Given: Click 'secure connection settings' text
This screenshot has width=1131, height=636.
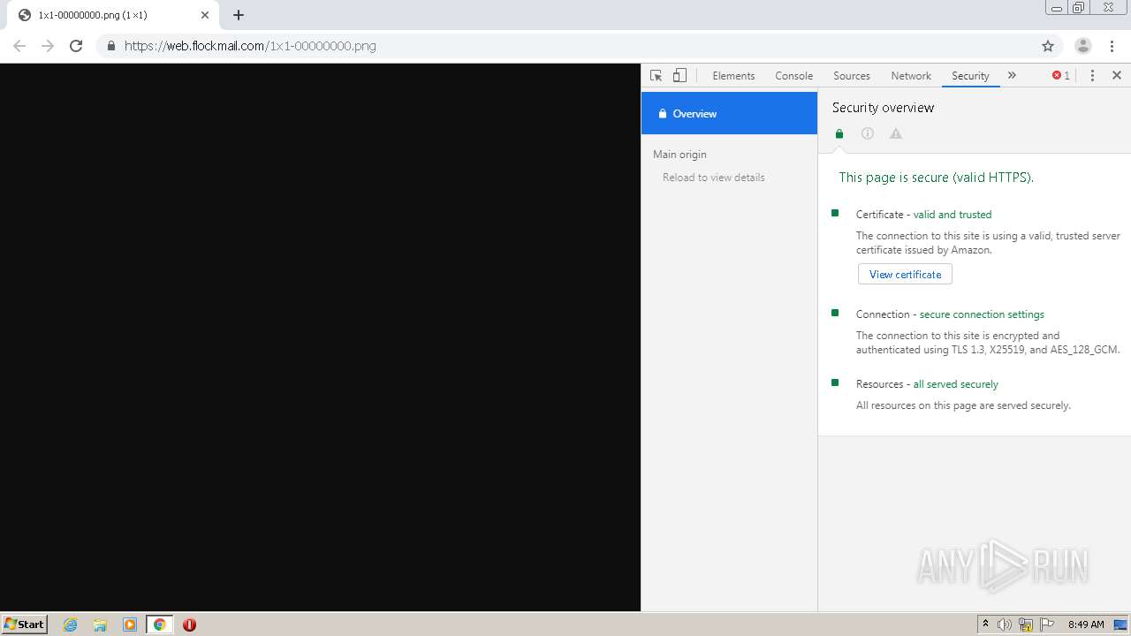Looking at the screenshot, I should coord(982,314).
